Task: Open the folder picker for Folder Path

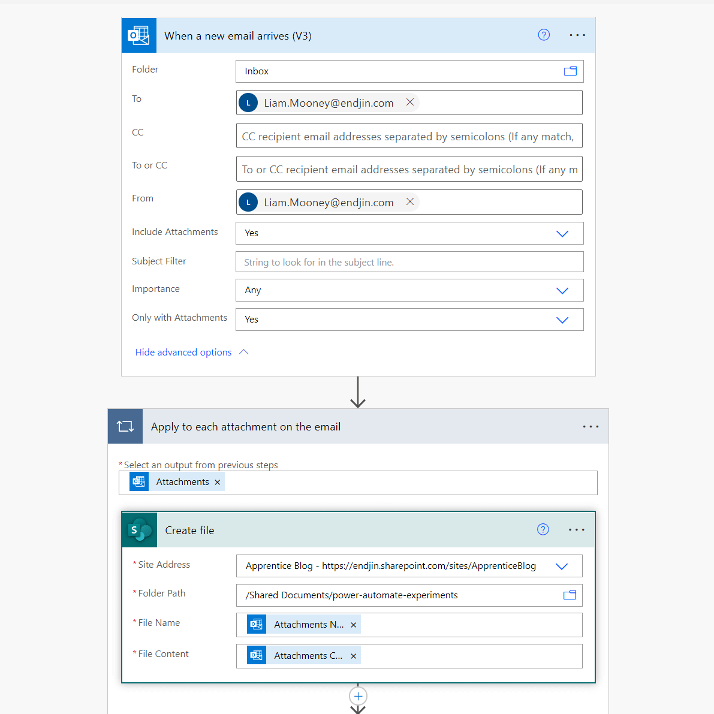Action: pos(570,595)
